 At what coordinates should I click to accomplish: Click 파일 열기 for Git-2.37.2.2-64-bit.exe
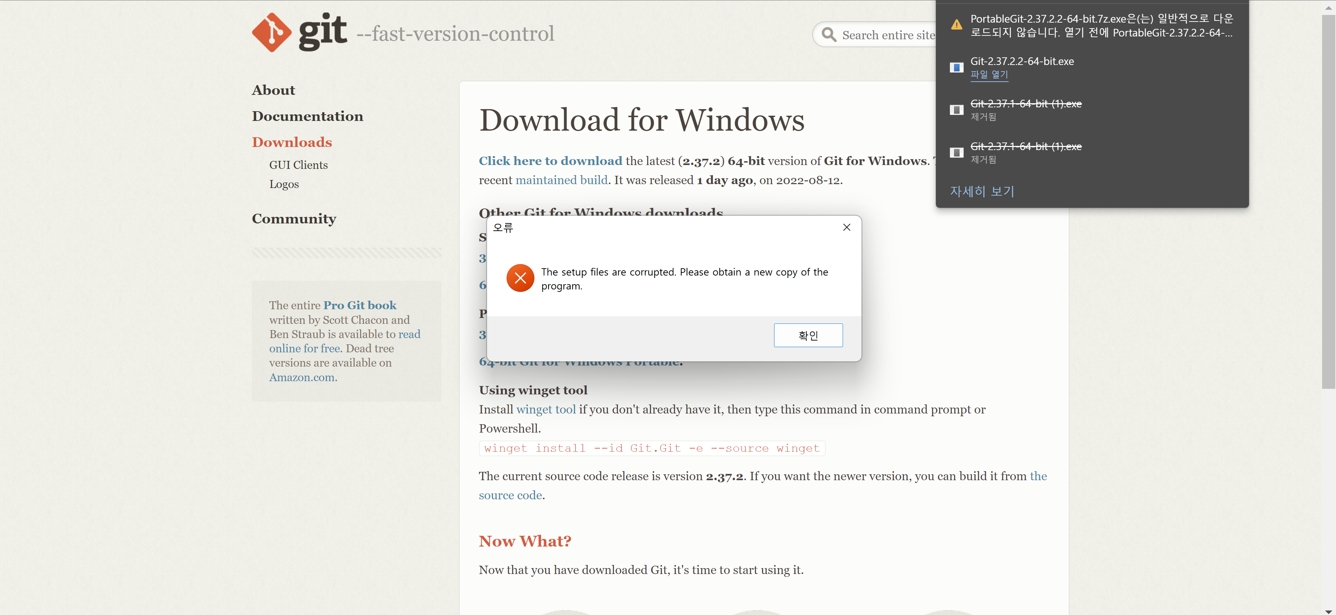click(989, 75)
